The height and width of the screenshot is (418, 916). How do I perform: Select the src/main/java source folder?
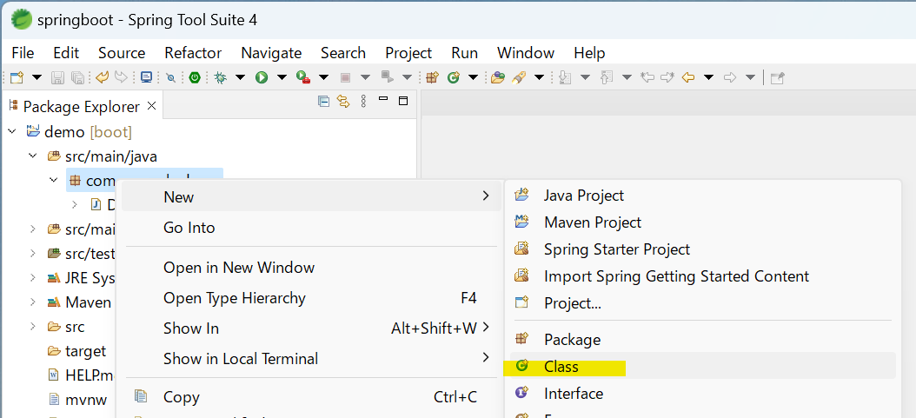[111, 156]
